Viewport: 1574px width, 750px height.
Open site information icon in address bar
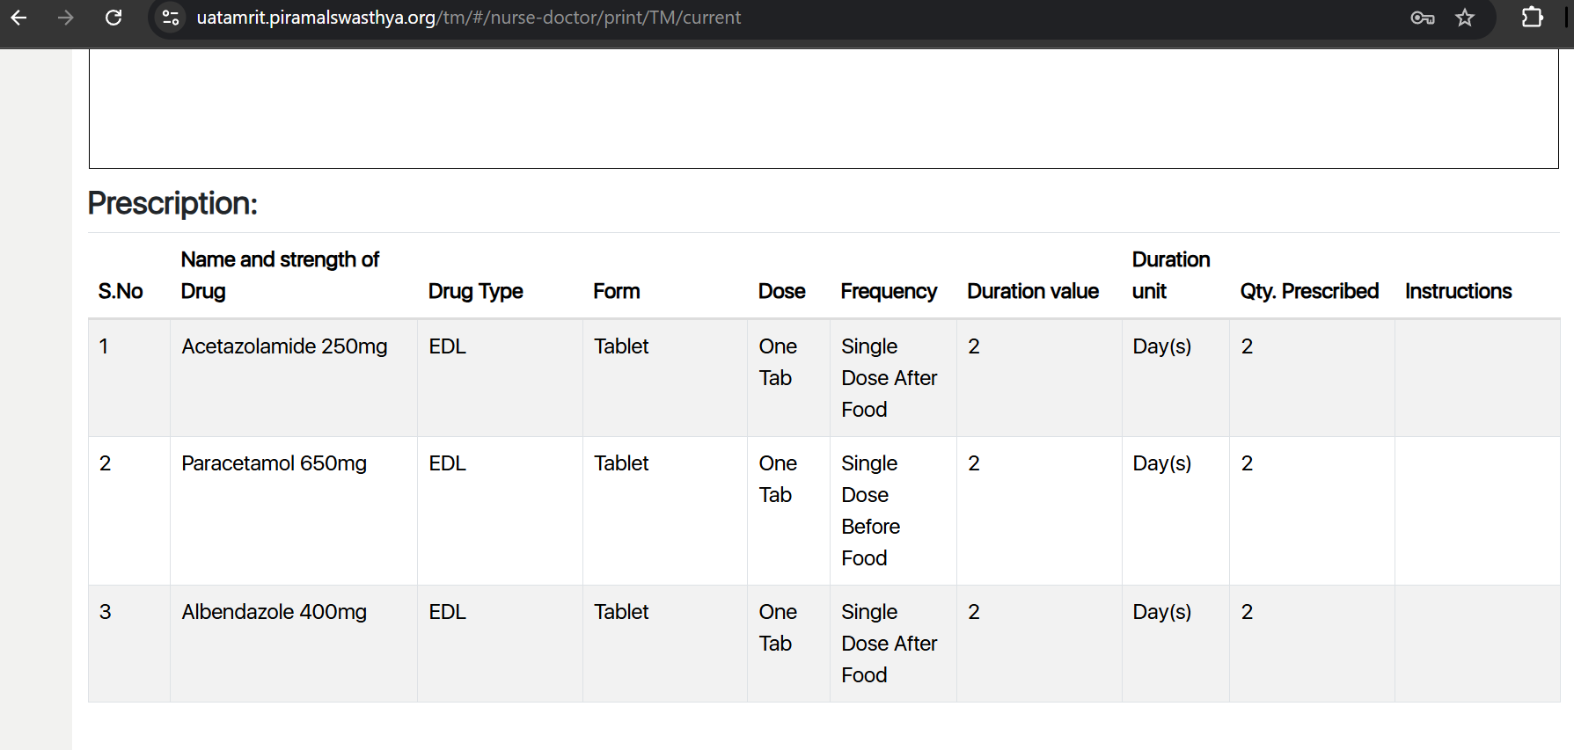(171, 18)
